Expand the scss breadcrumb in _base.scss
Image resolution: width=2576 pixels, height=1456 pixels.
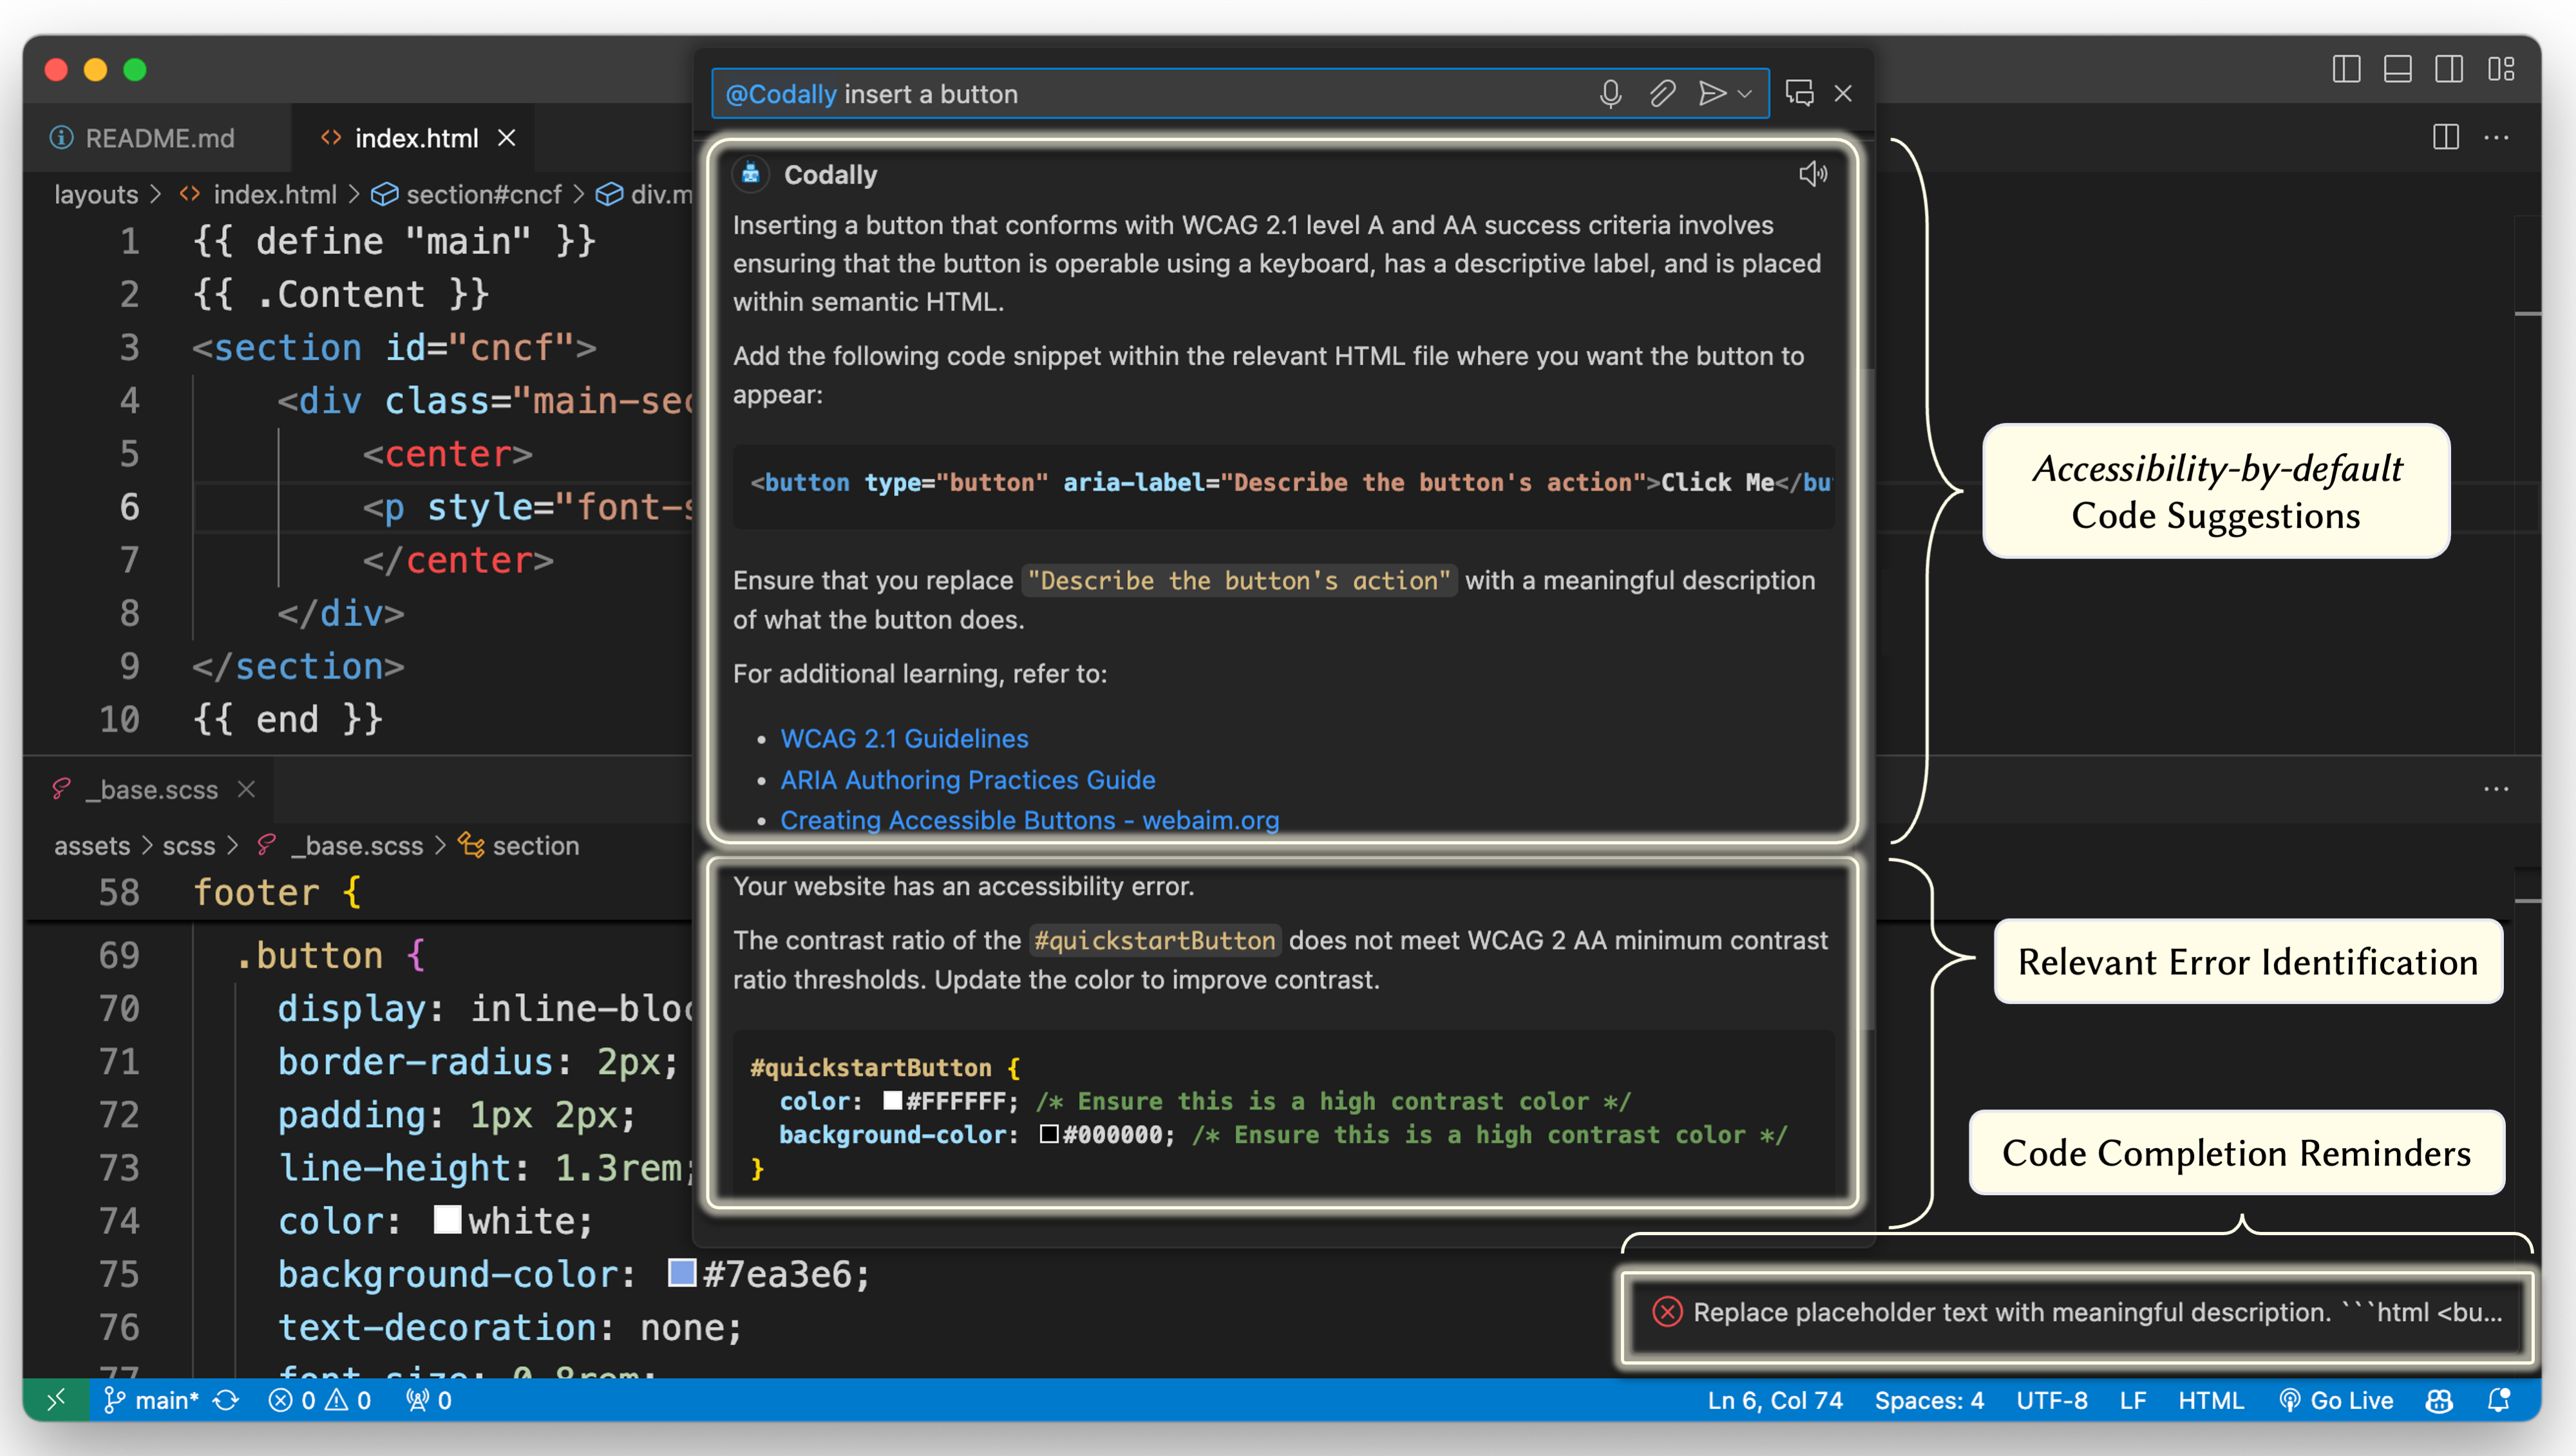(x=189, y=845)
